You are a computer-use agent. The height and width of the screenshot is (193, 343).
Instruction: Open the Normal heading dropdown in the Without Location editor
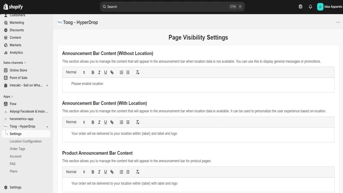point(75,72)
